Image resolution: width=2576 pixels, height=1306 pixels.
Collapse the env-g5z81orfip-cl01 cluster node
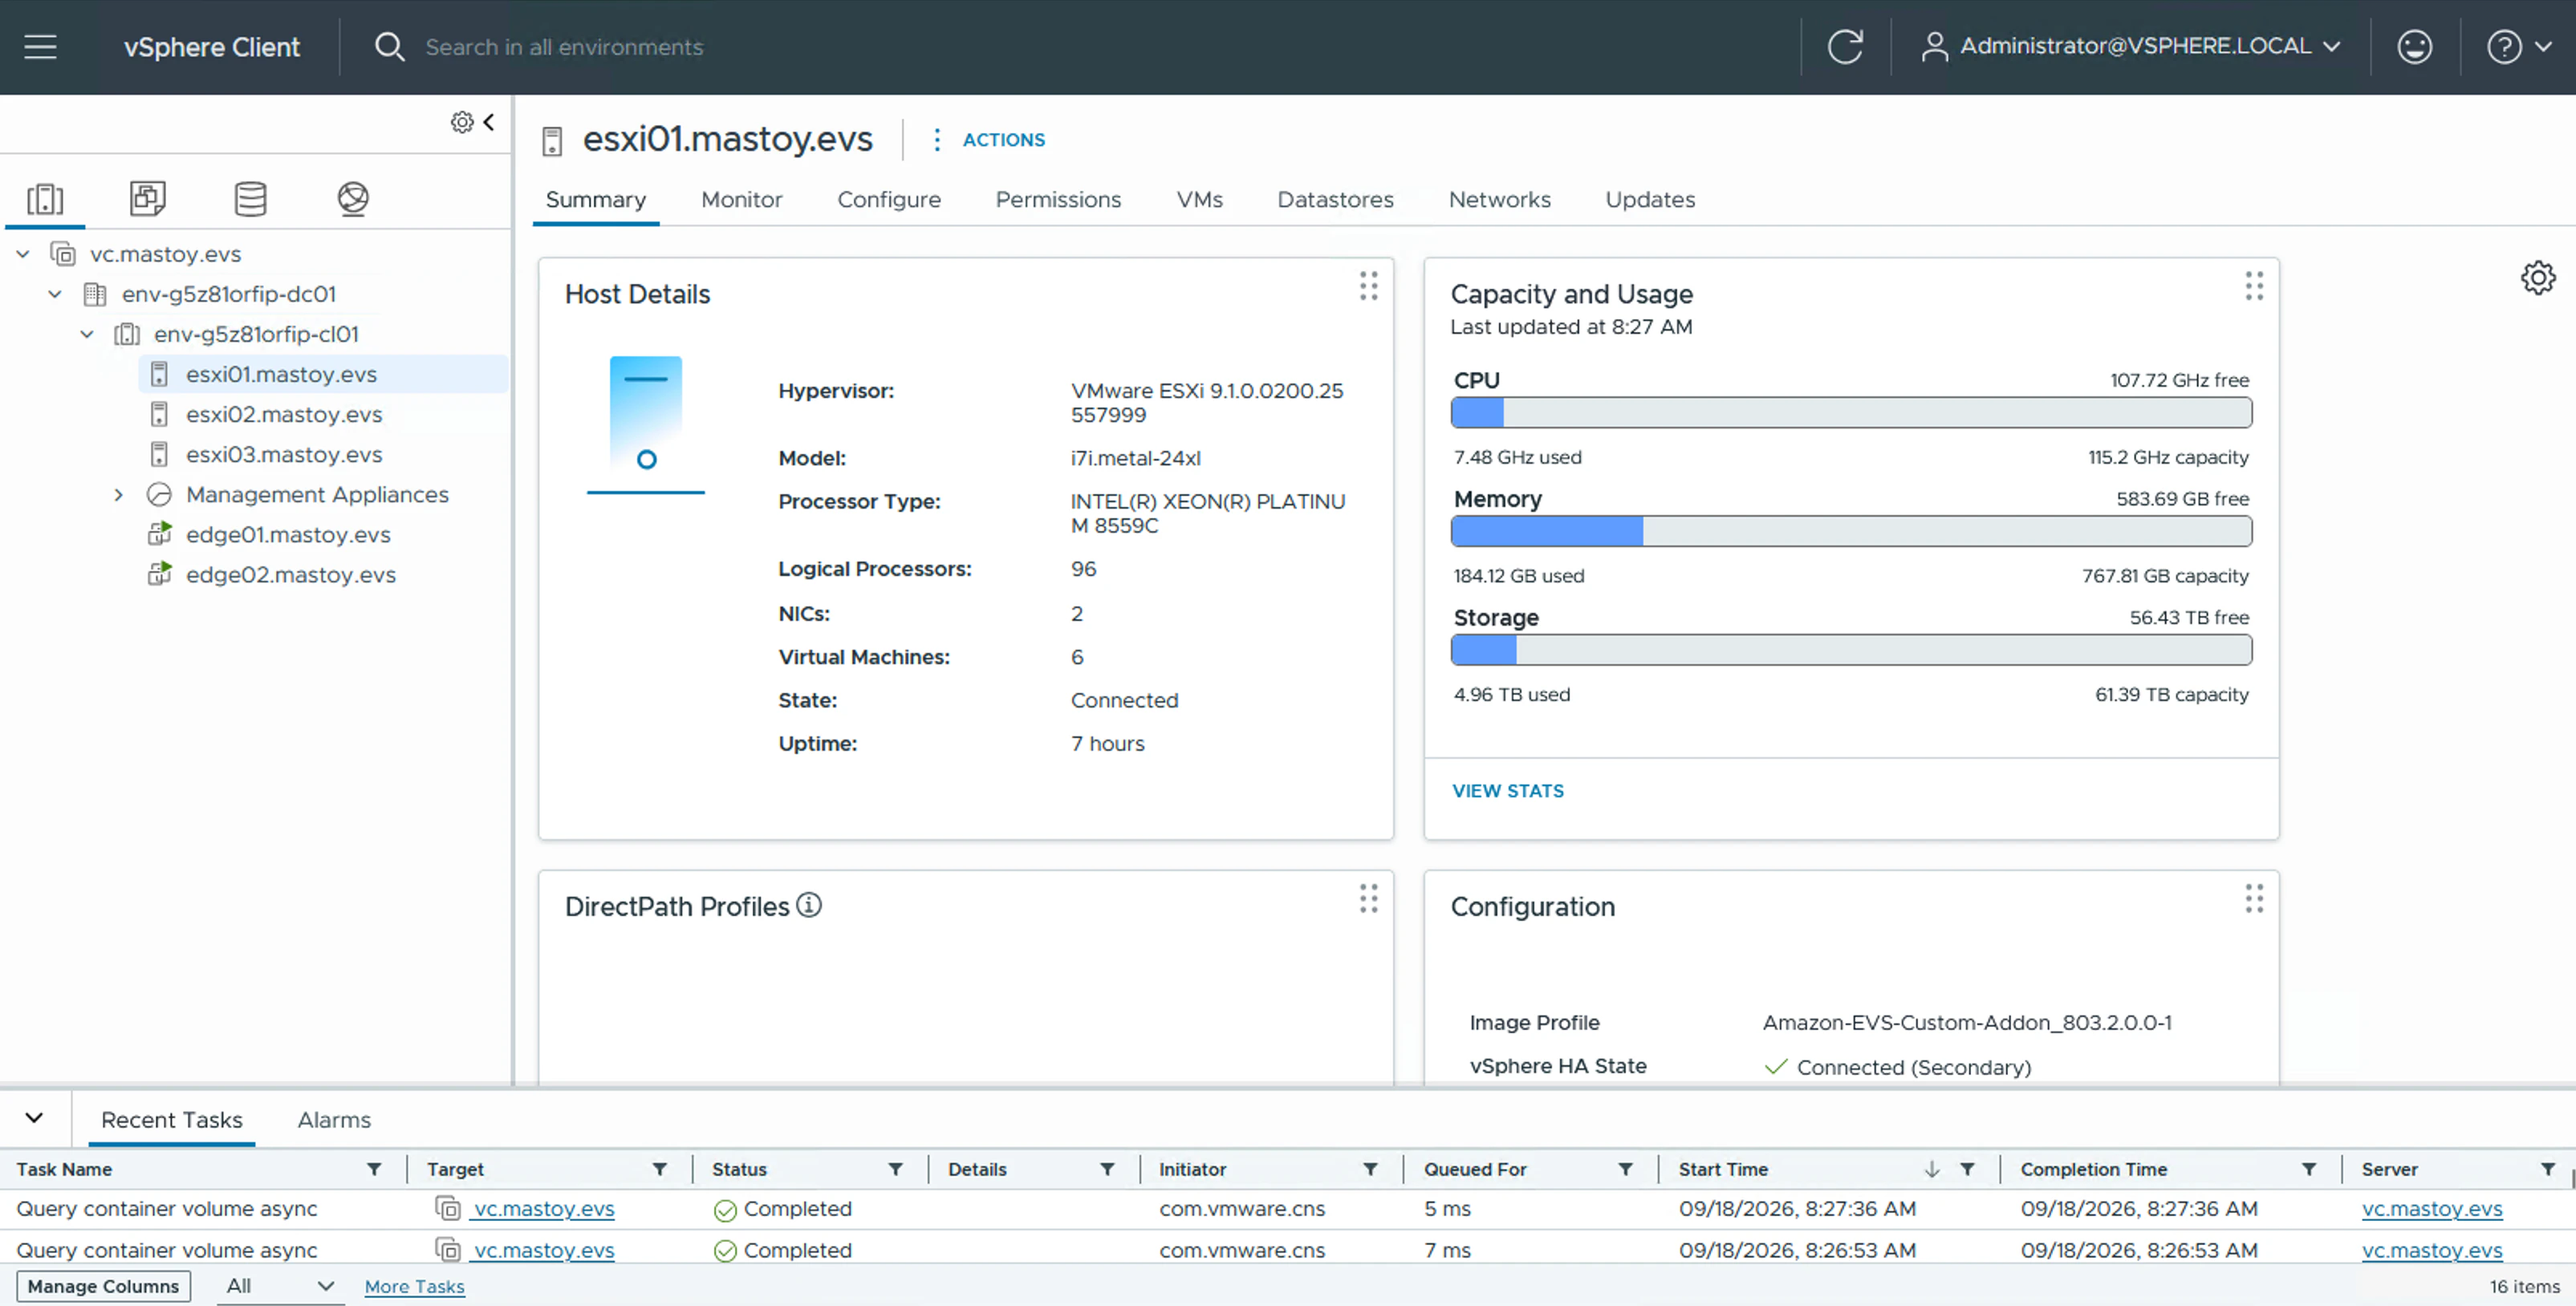(87, 334)
